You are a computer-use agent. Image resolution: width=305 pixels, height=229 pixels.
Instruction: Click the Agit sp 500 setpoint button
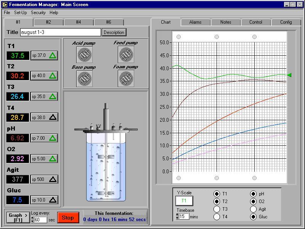pyautogui.click(x=44, y=179)
